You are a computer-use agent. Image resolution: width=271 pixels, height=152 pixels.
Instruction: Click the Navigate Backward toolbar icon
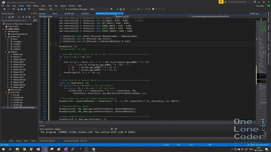point(4,9)
